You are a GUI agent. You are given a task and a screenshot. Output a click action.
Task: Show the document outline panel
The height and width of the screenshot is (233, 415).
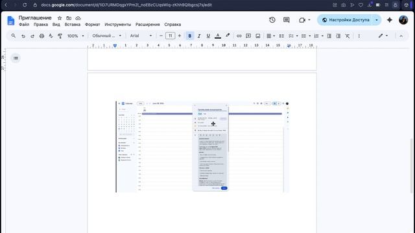click(x=16, y=58)
